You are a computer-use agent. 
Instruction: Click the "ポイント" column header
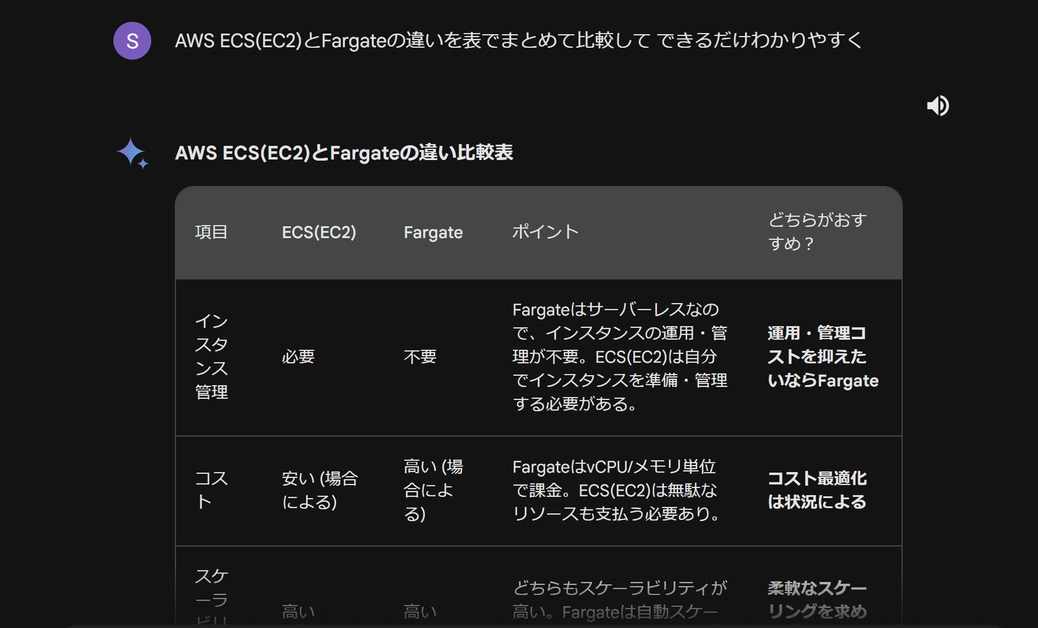545,232
